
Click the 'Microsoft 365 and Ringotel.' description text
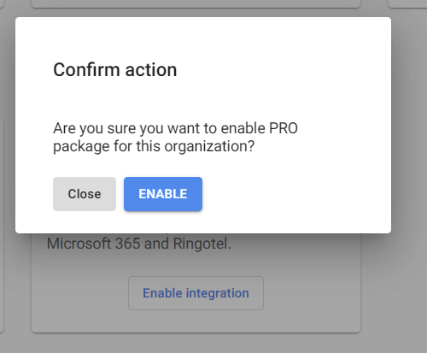[x=139, y=244]
